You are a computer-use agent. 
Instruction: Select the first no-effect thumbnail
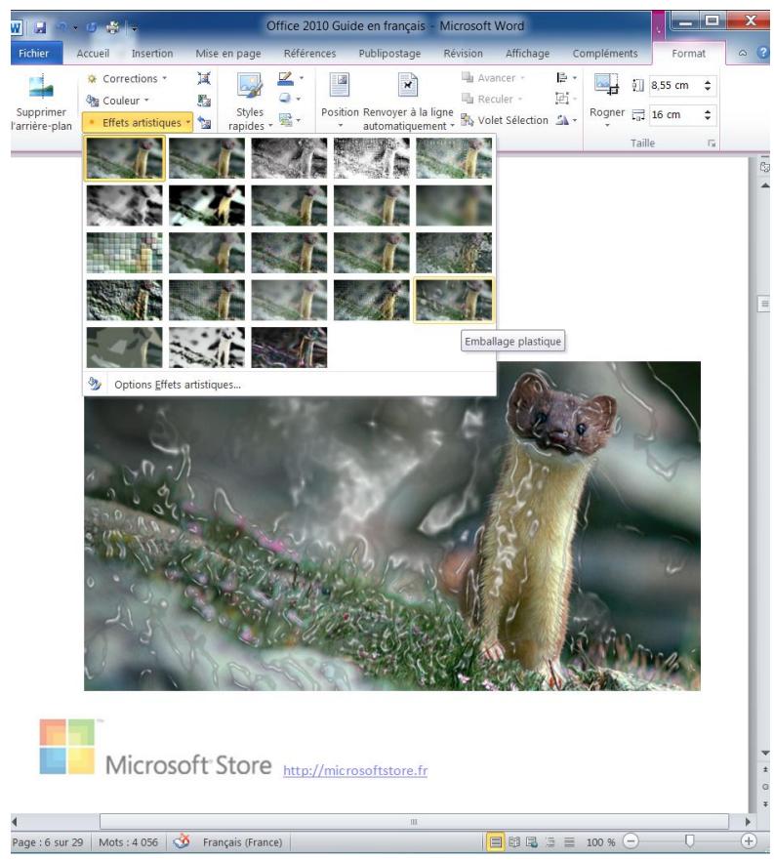click(125, 158)
